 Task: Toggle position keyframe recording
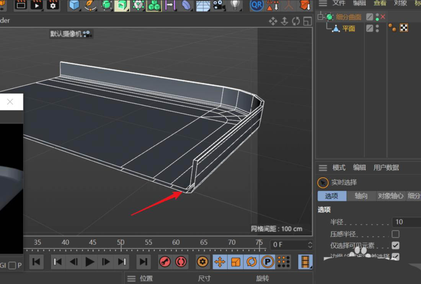point(220,262)
